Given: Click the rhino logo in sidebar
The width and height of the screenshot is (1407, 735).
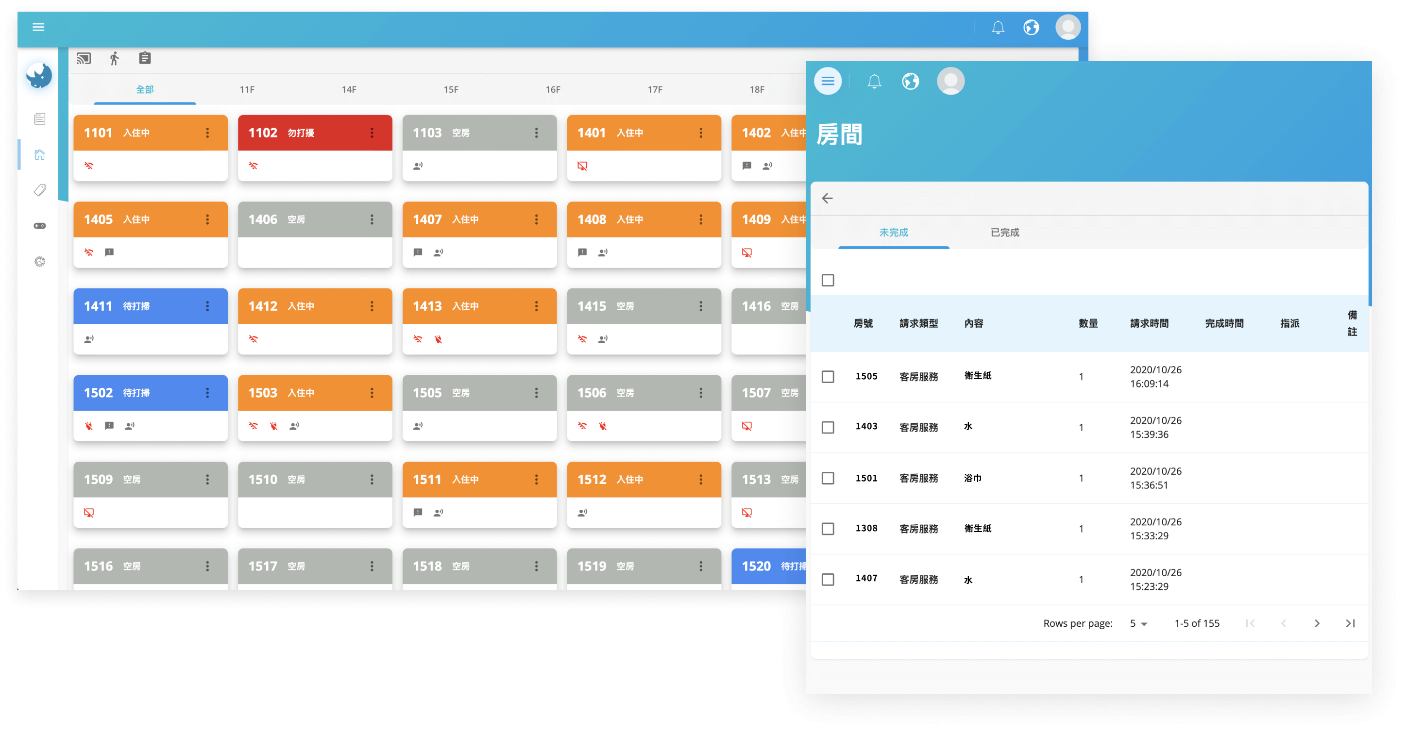Looking at the screenshot, I should tap(39, 75).
